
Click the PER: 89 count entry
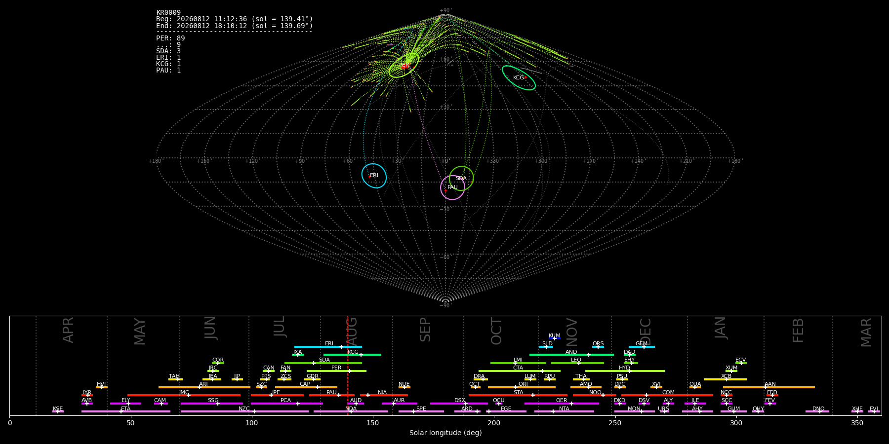coord(170,38)
